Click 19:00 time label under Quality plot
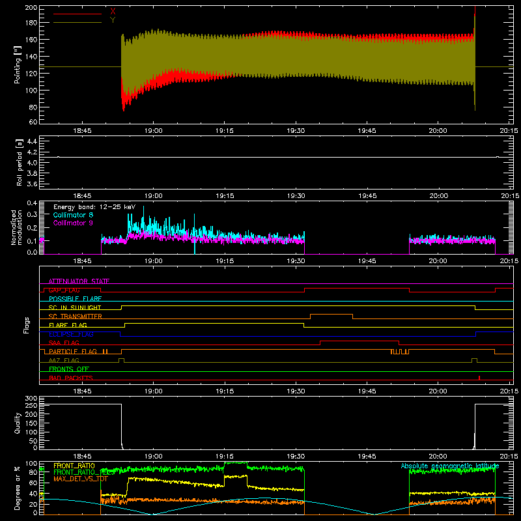This screenshot has width=521, height=521. tap(154, 457)
